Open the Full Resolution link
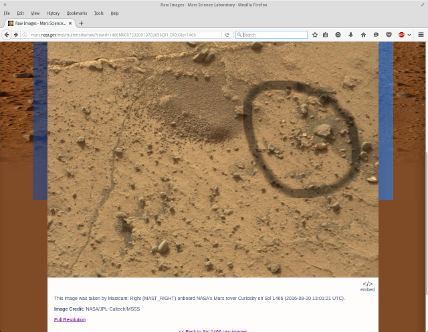The height and width of the screenshot is (332, 428). [70, 319]
